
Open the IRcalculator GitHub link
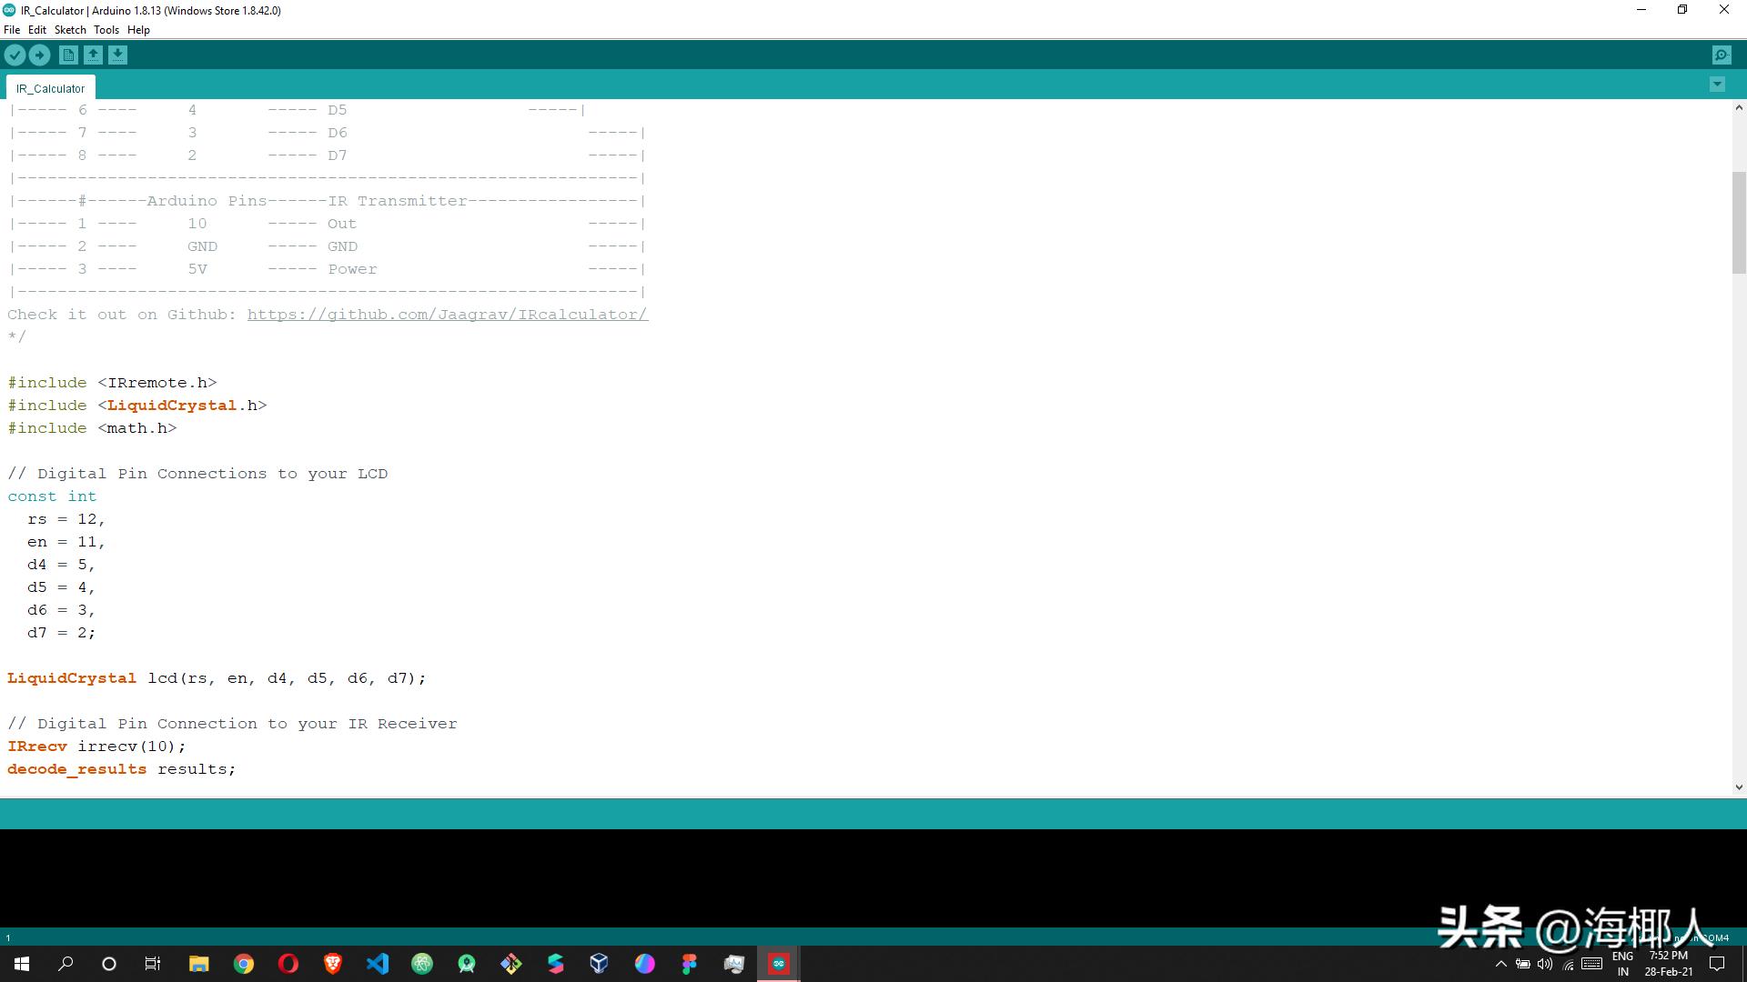click(x=448, y=314)
